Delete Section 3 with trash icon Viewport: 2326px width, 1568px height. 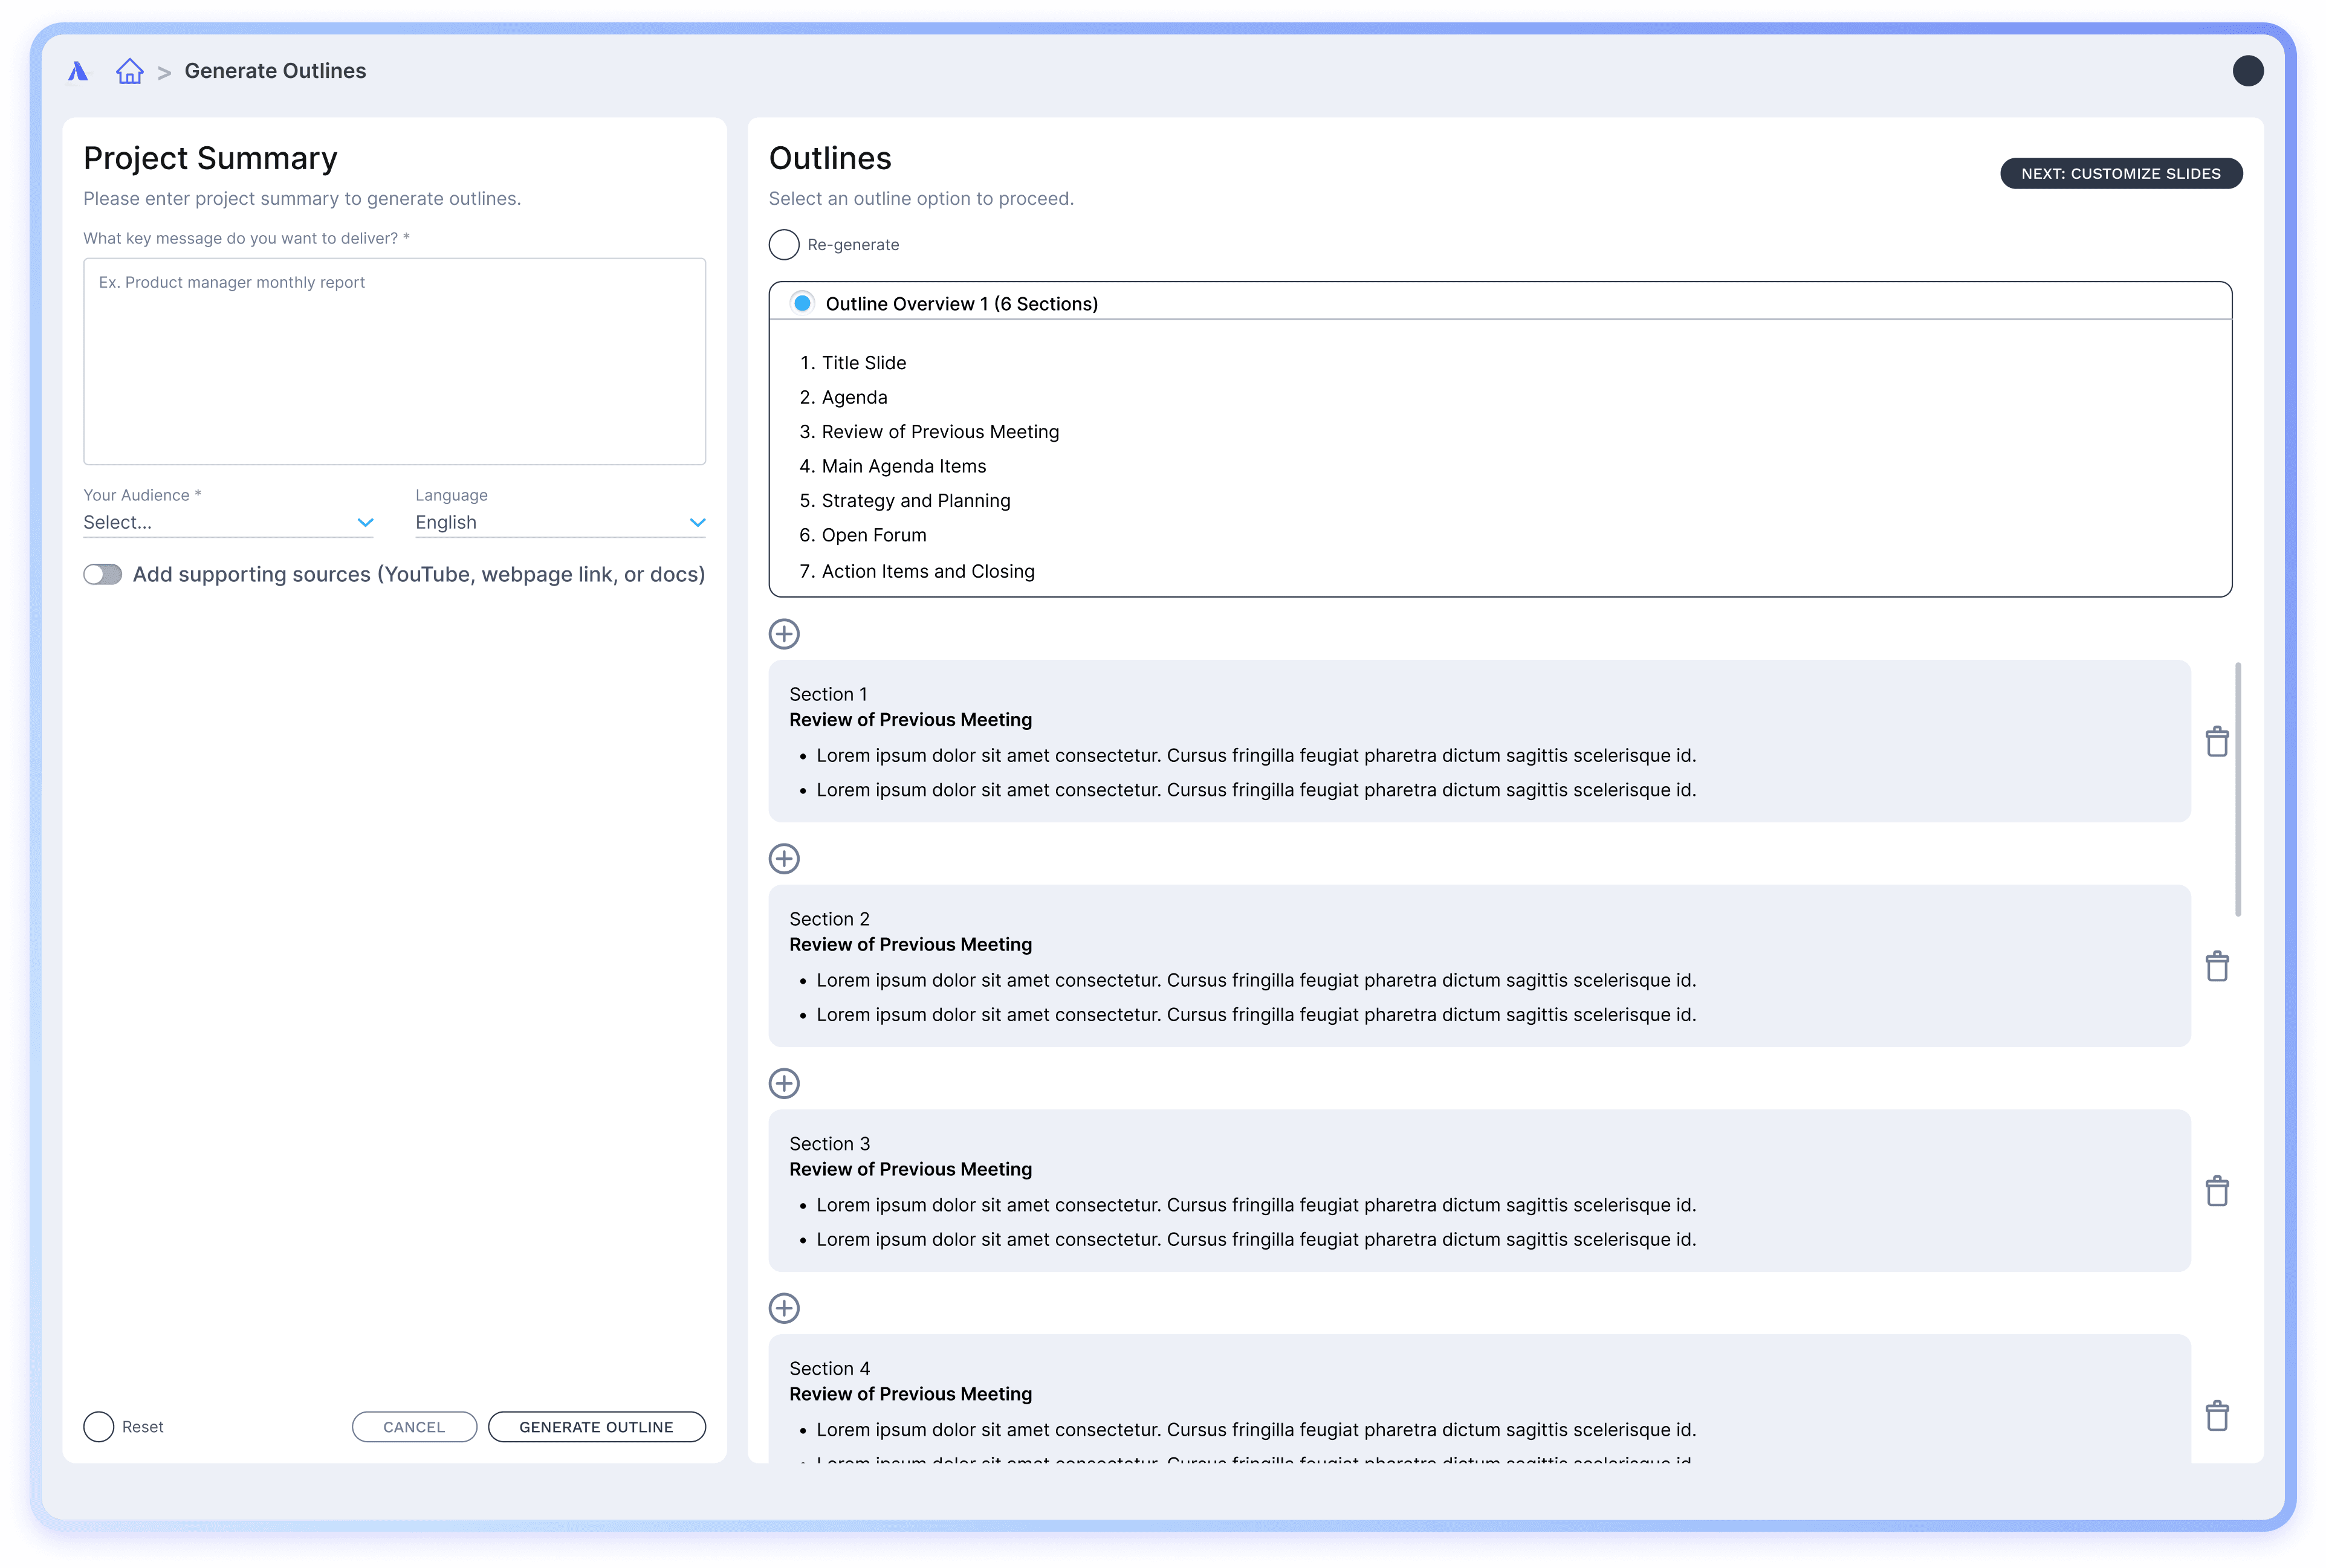[2217, 1191]
